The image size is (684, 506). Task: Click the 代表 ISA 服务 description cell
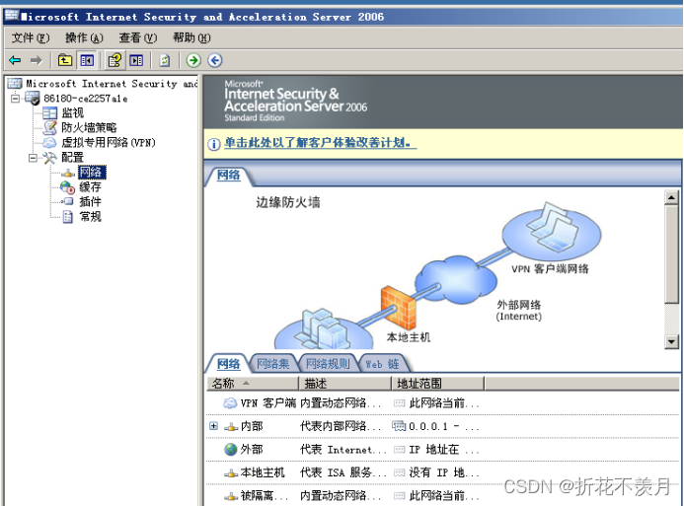pos(343,472)
